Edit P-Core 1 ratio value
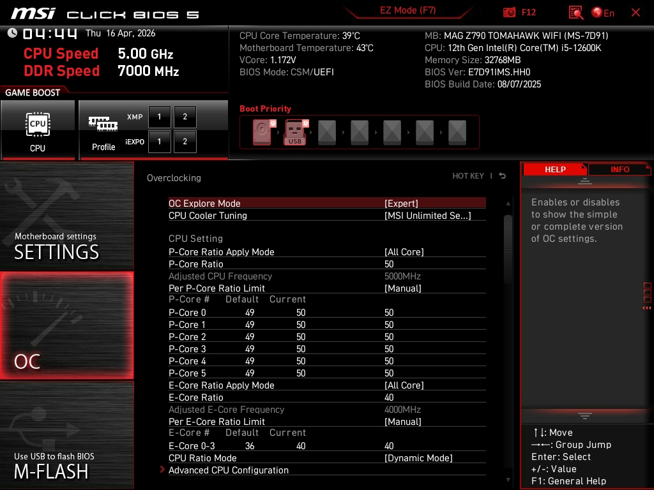 point(327,324)
